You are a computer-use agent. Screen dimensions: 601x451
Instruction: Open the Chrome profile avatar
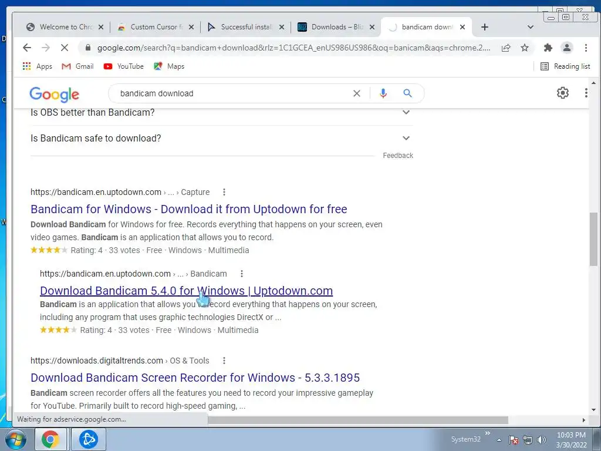(567, 48)
